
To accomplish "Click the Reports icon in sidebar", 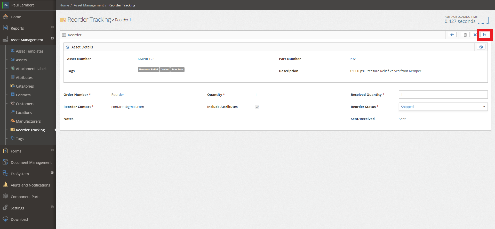I will (x=5, y=28).
